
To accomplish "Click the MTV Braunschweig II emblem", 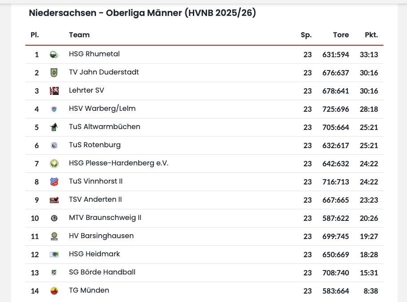I will point(54,218).
